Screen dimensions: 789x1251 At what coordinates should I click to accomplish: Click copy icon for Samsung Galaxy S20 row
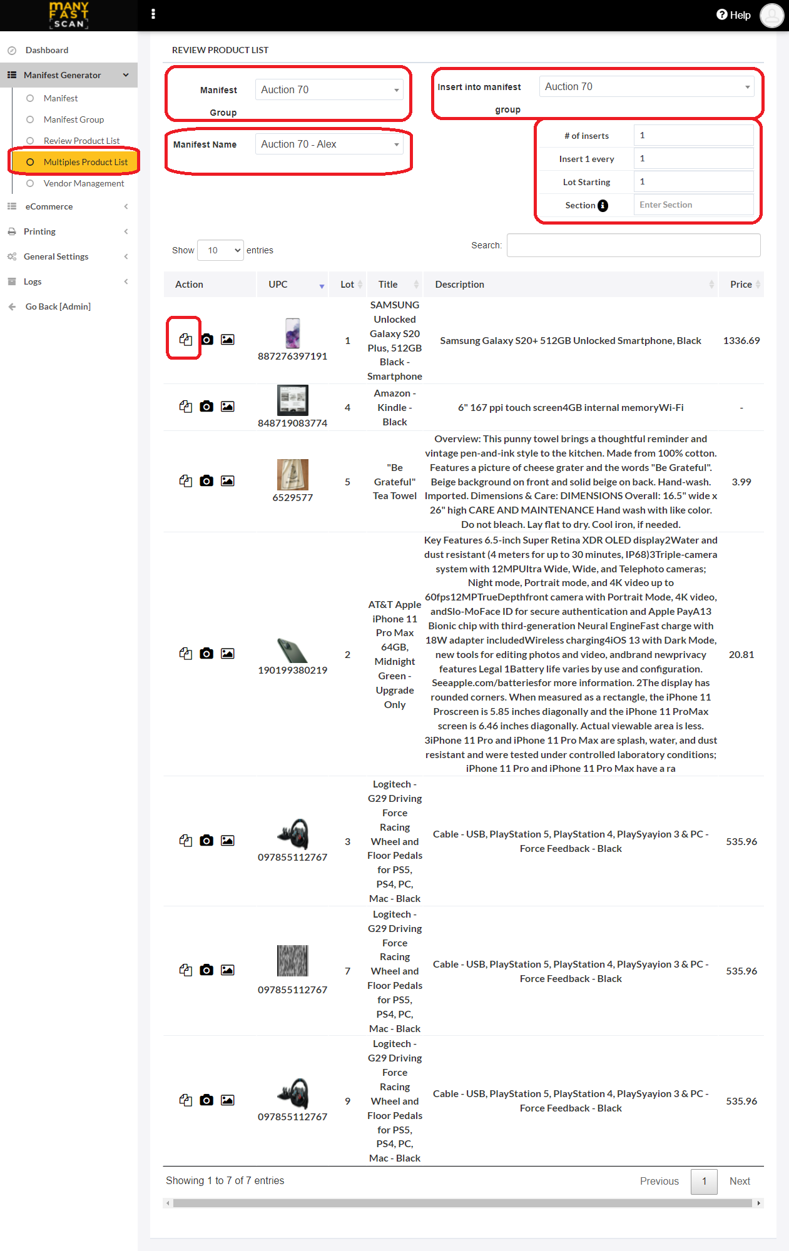tap(185, 339)
